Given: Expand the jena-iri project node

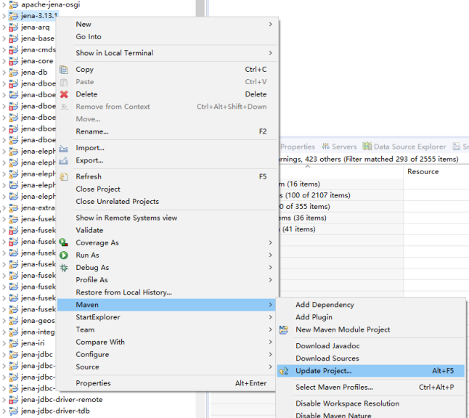Looking at the screenshot, I should point(4,343).
